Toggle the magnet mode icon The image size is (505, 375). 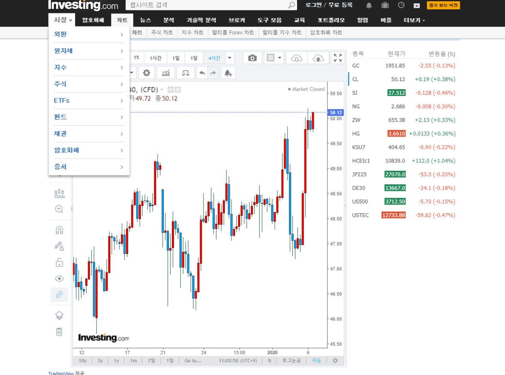[59, 230]
